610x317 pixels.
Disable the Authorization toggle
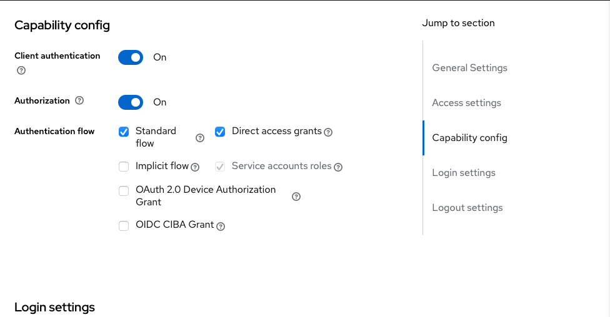click(x=131, y=102)
